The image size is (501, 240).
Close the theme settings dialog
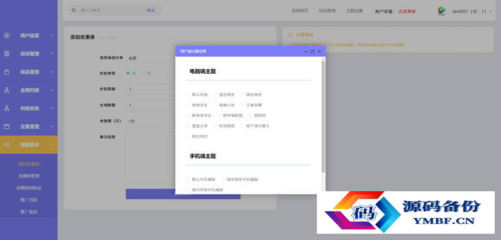click(319, 51)
